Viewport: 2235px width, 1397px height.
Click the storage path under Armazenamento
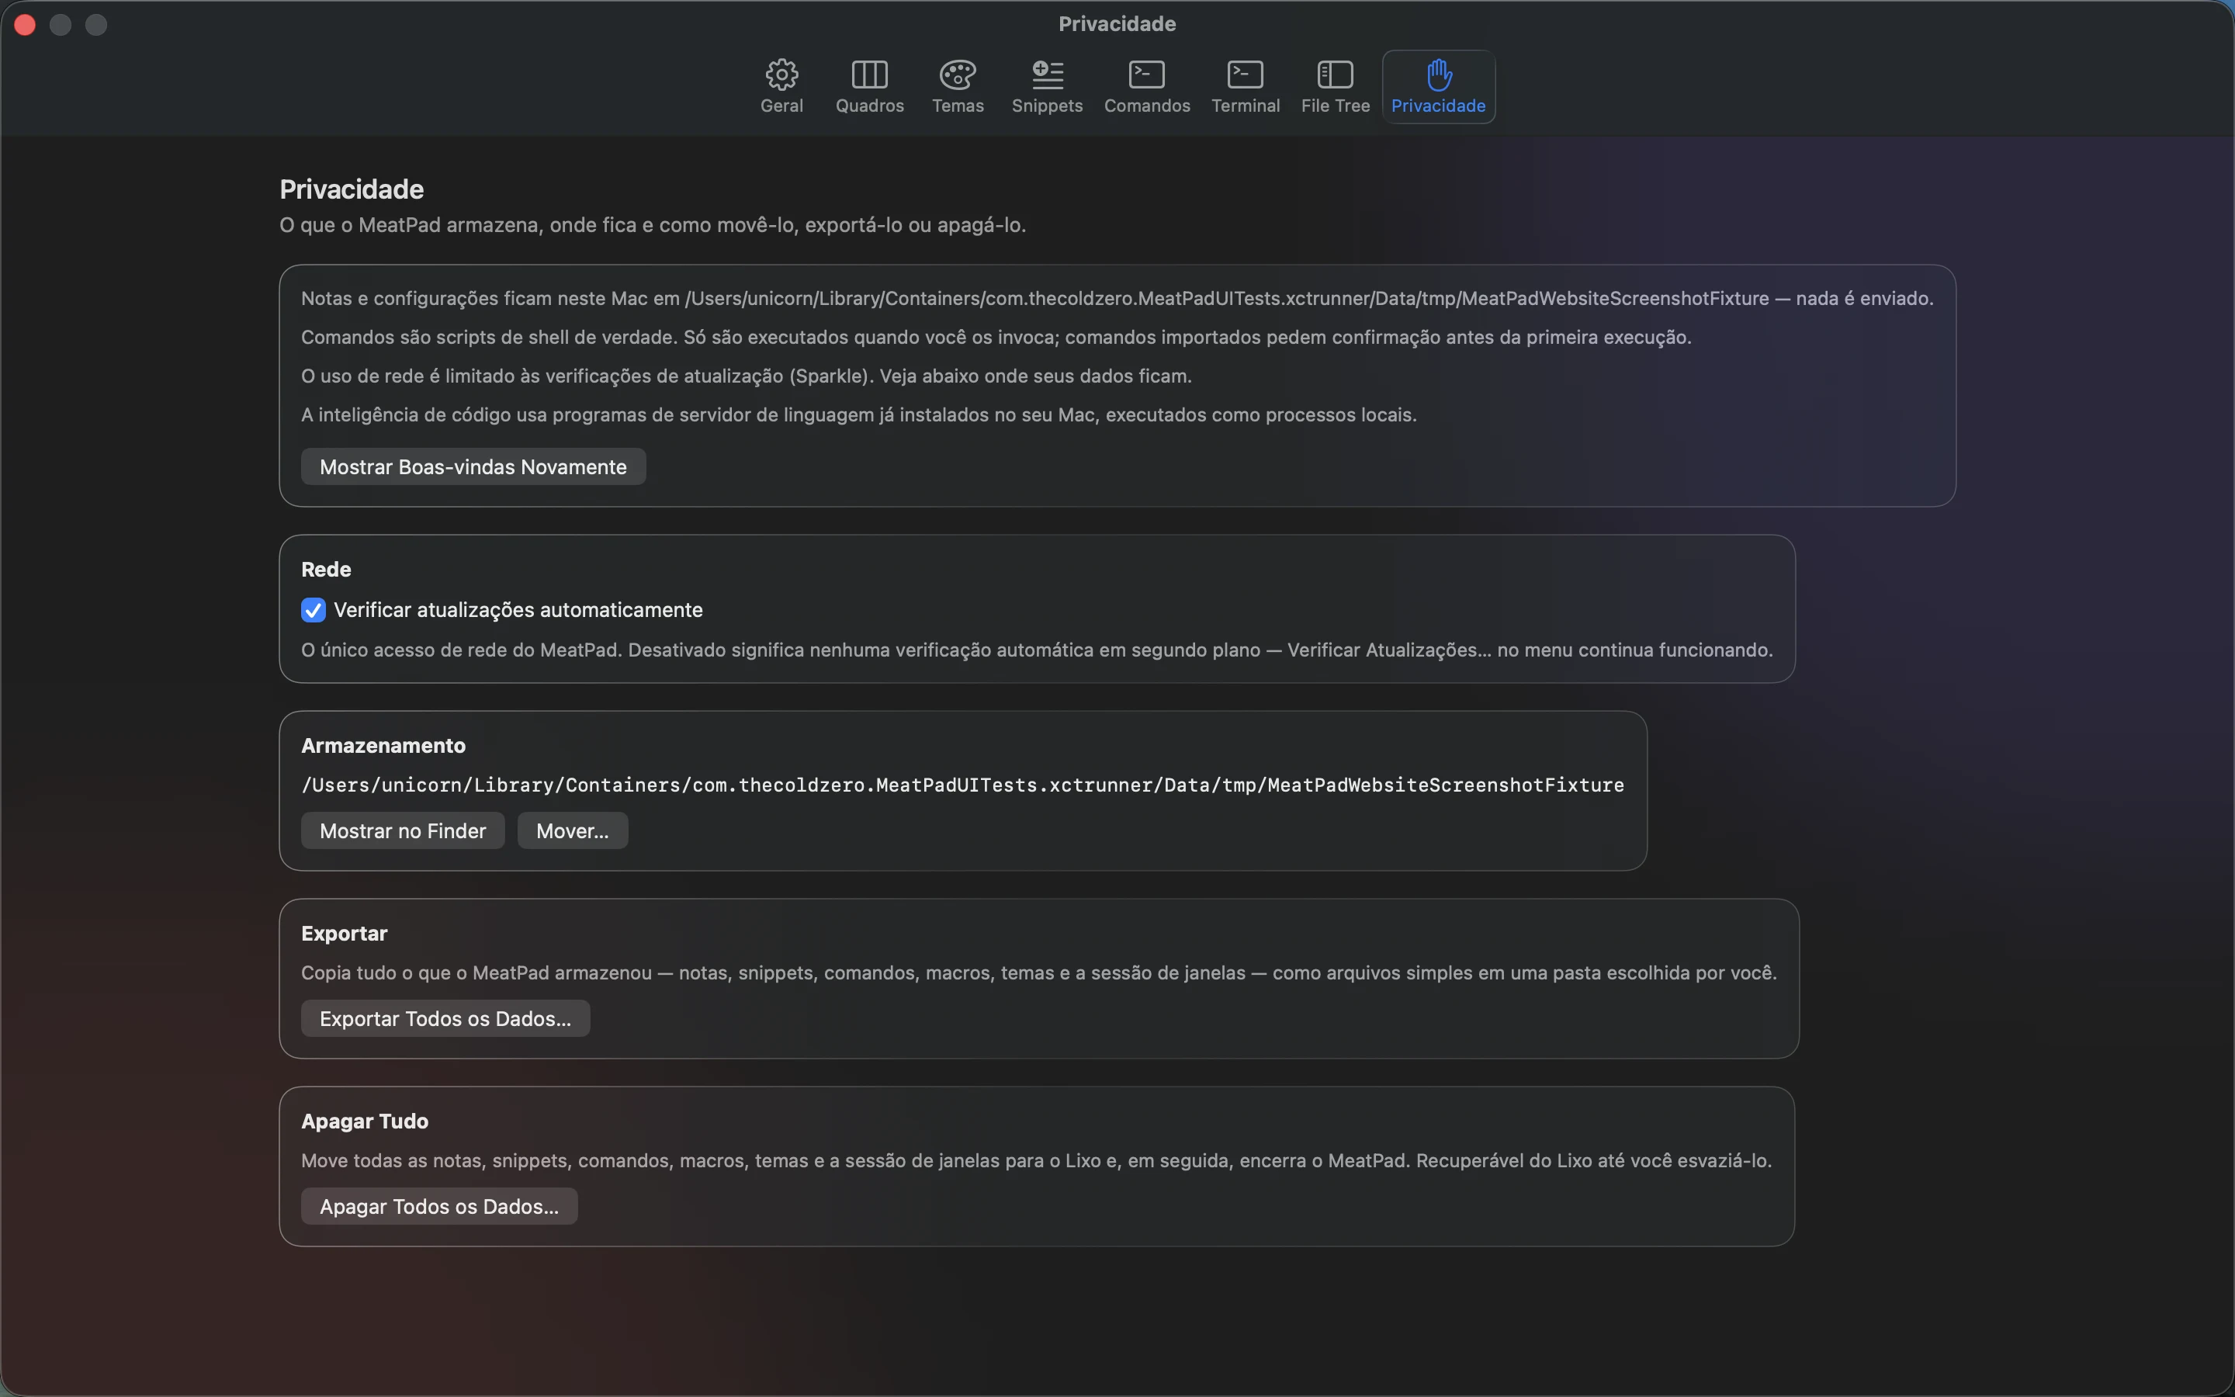pos(962,785)
